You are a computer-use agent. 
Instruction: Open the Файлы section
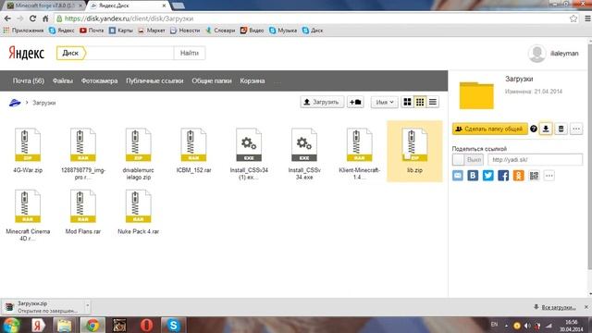pos(63,80)
